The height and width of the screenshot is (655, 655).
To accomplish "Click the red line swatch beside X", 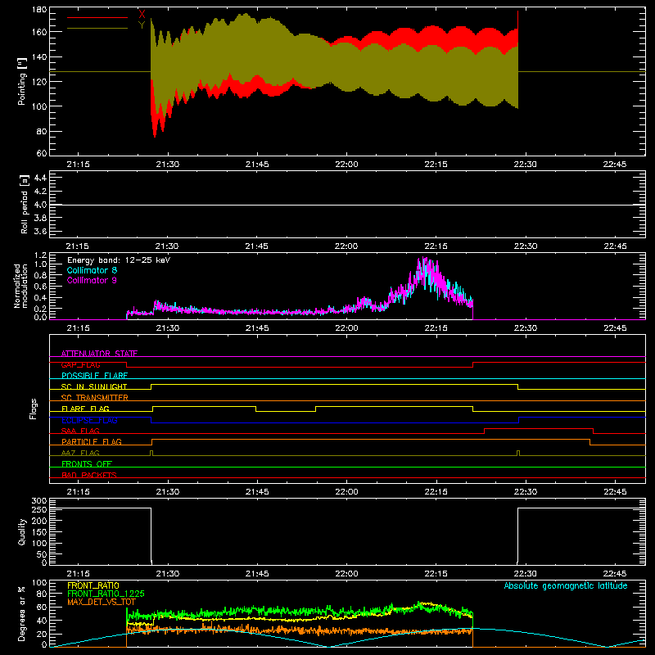I will point(97,17).
